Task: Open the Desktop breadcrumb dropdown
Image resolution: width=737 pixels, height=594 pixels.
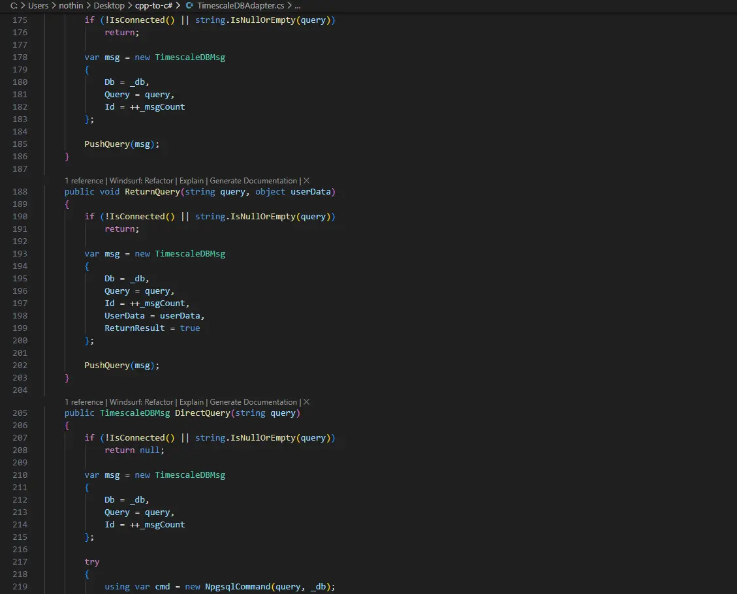Action: [109, 5]
